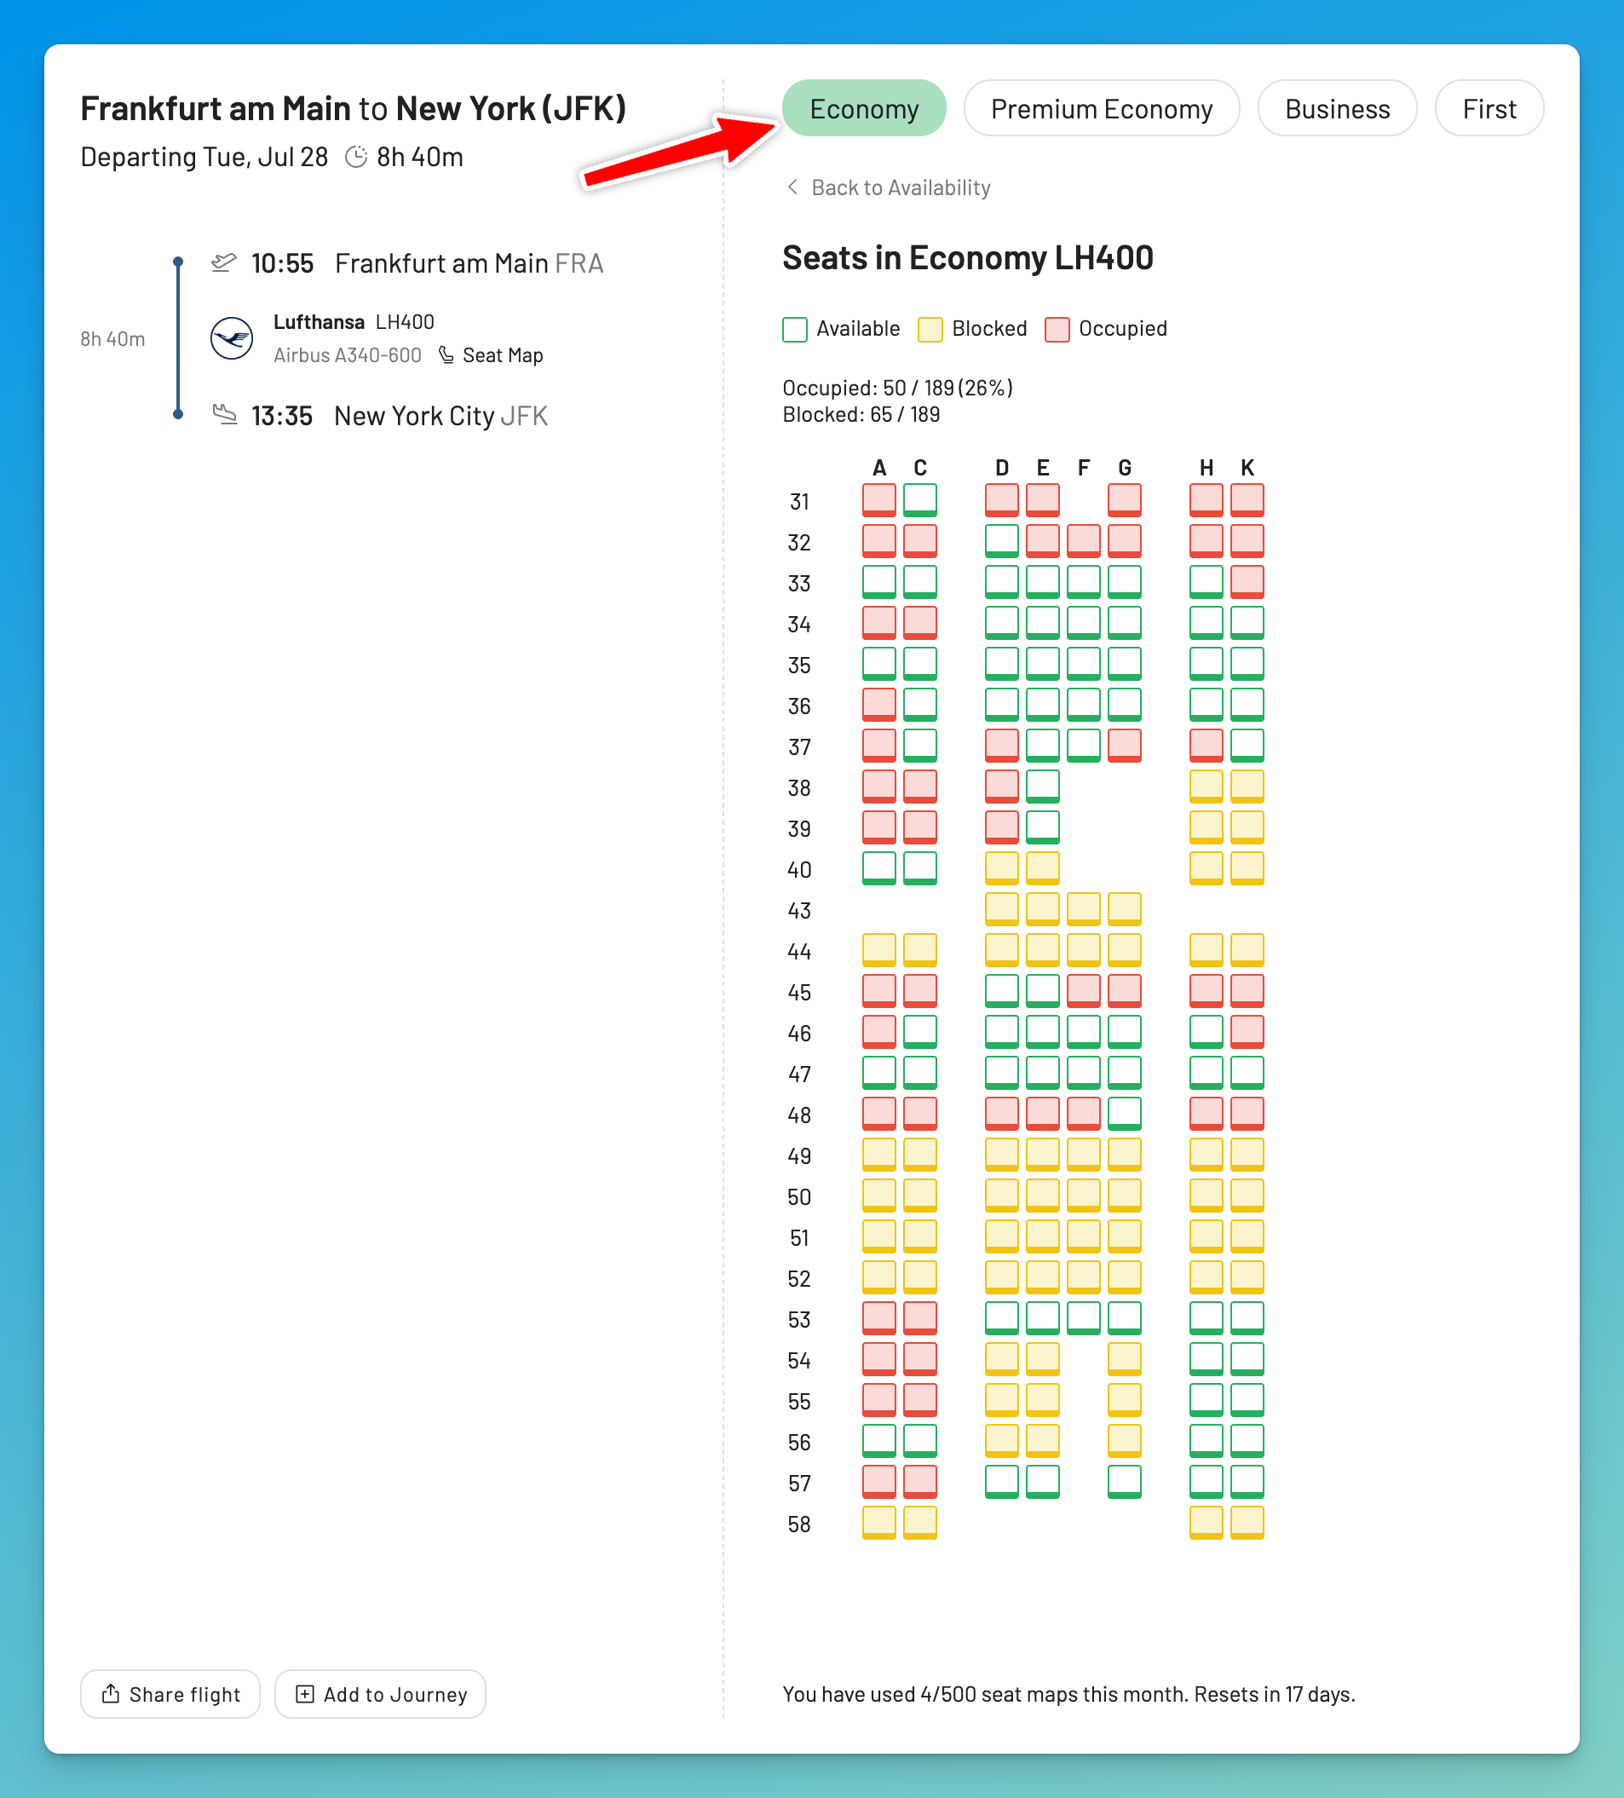Click the Share flight button
The width and height of the screenshot is (1624, 1798).
point(170,1694)
